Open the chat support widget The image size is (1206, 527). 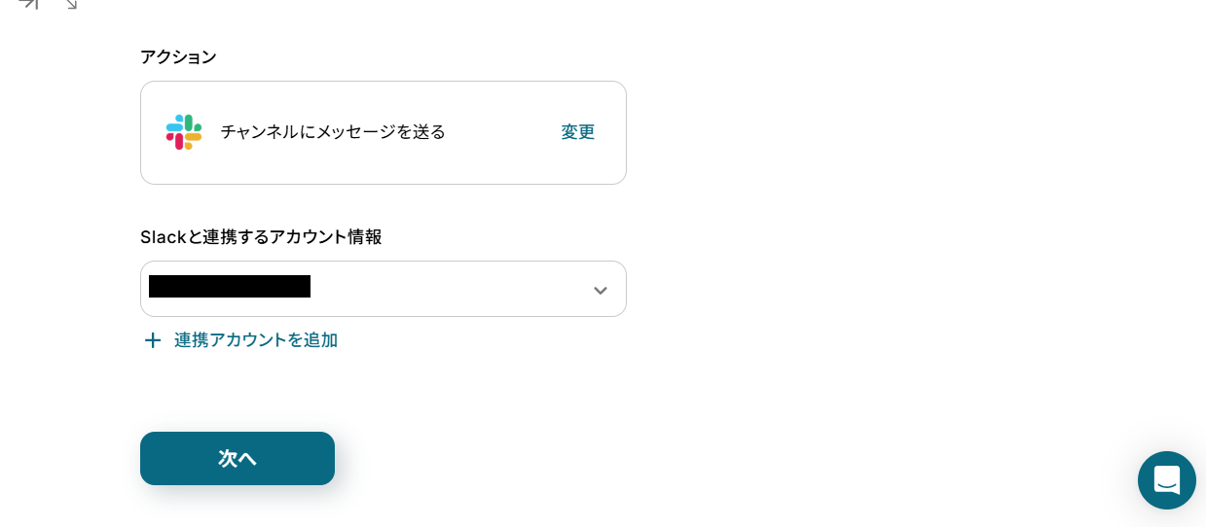pyautogui.click(x=1166, y=479)
